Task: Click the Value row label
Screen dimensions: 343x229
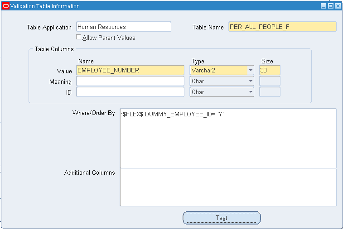Action: [64, 71]
